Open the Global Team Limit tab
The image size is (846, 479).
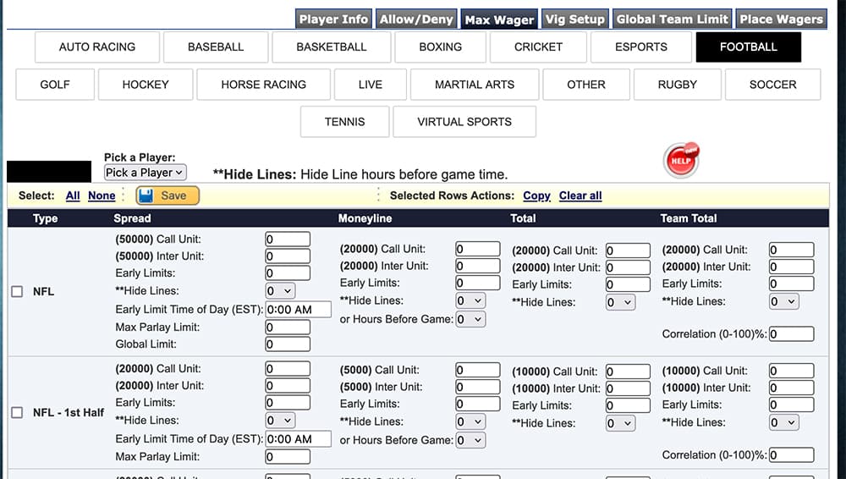pos(672,19)
